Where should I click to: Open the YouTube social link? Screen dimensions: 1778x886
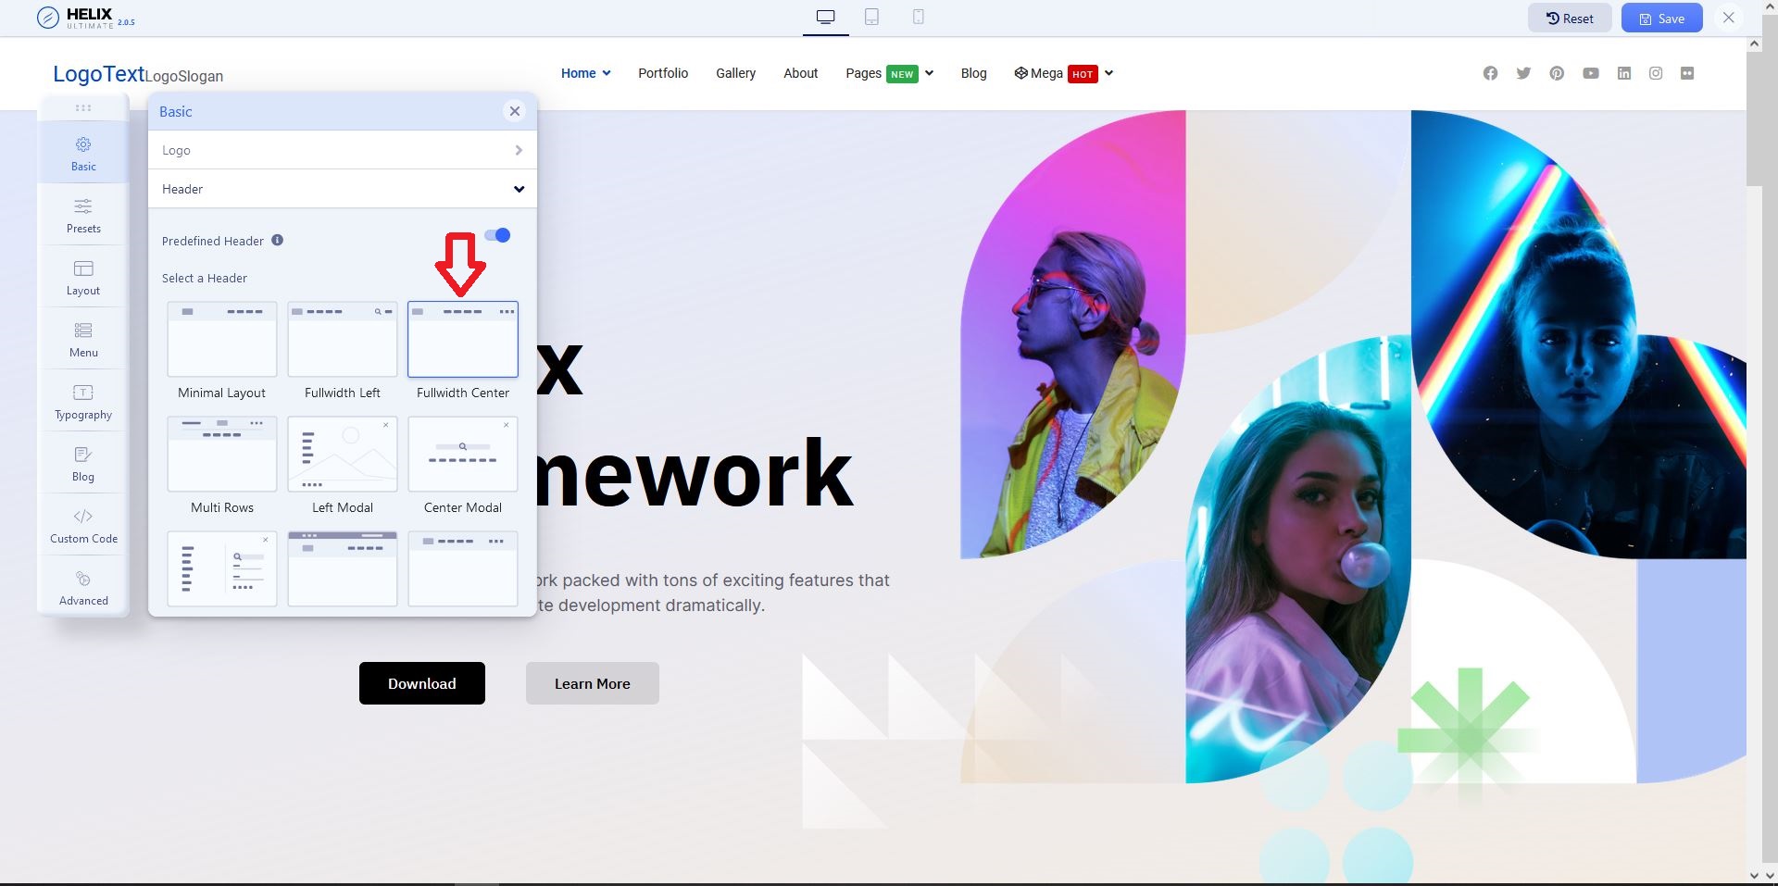pos(1591,73)
